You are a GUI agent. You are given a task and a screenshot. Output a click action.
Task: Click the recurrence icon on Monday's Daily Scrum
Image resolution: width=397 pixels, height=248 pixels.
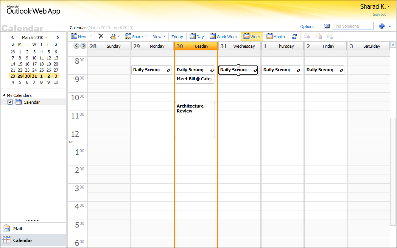(169, 70)
